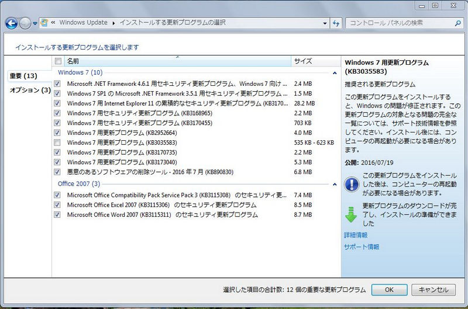
Task: Click the Windows 7 (10) group label
Action: click(x=80, y=72)
